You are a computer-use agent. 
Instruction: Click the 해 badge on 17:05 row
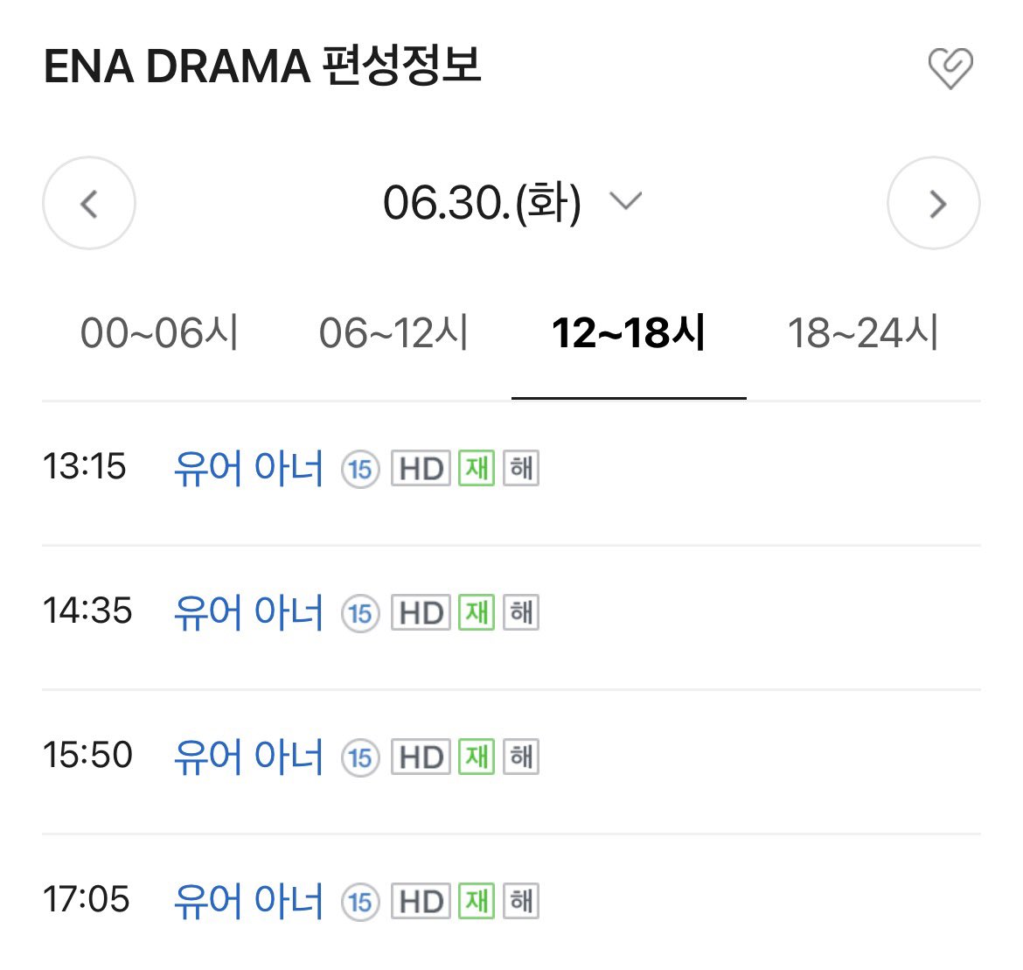tap(520, 901)
